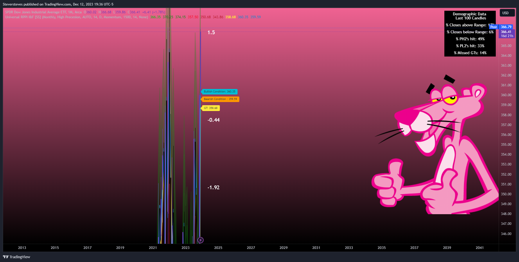This screenshot has height=262, width=519.
Task: Click the '% PH2's hit: 49%' row
Action: coord(470,39)
